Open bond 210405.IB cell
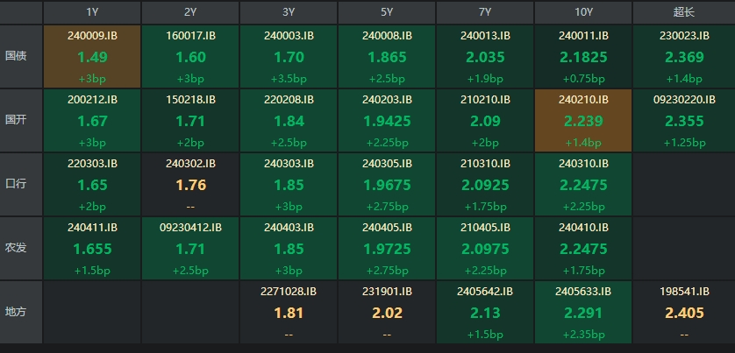Screen dimensions: 735x353 485,248
